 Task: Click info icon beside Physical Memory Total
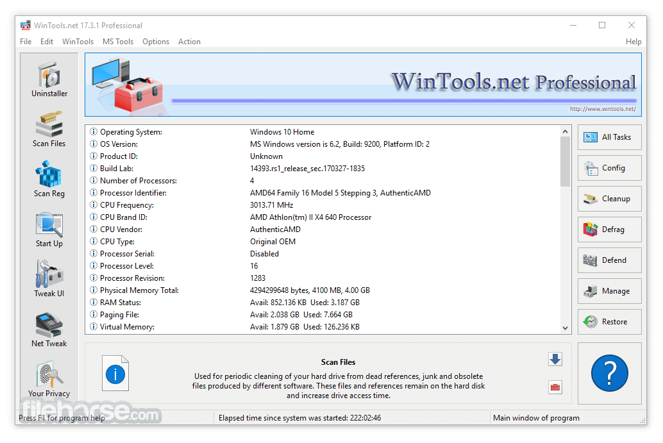pos(94,290)
